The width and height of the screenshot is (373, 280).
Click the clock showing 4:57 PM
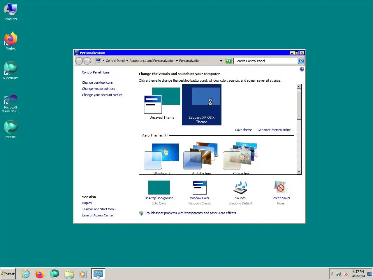(358, 274)
